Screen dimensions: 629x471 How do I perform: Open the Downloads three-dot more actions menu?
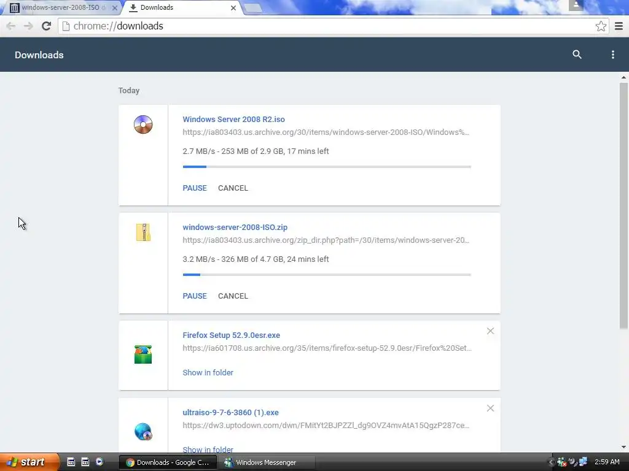click(612, 55)
